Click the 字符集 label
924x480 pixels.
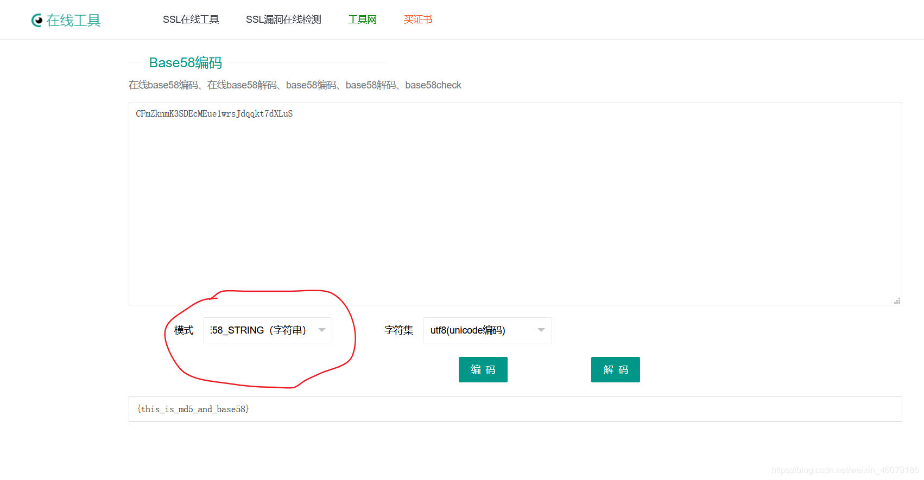[398, 330]
